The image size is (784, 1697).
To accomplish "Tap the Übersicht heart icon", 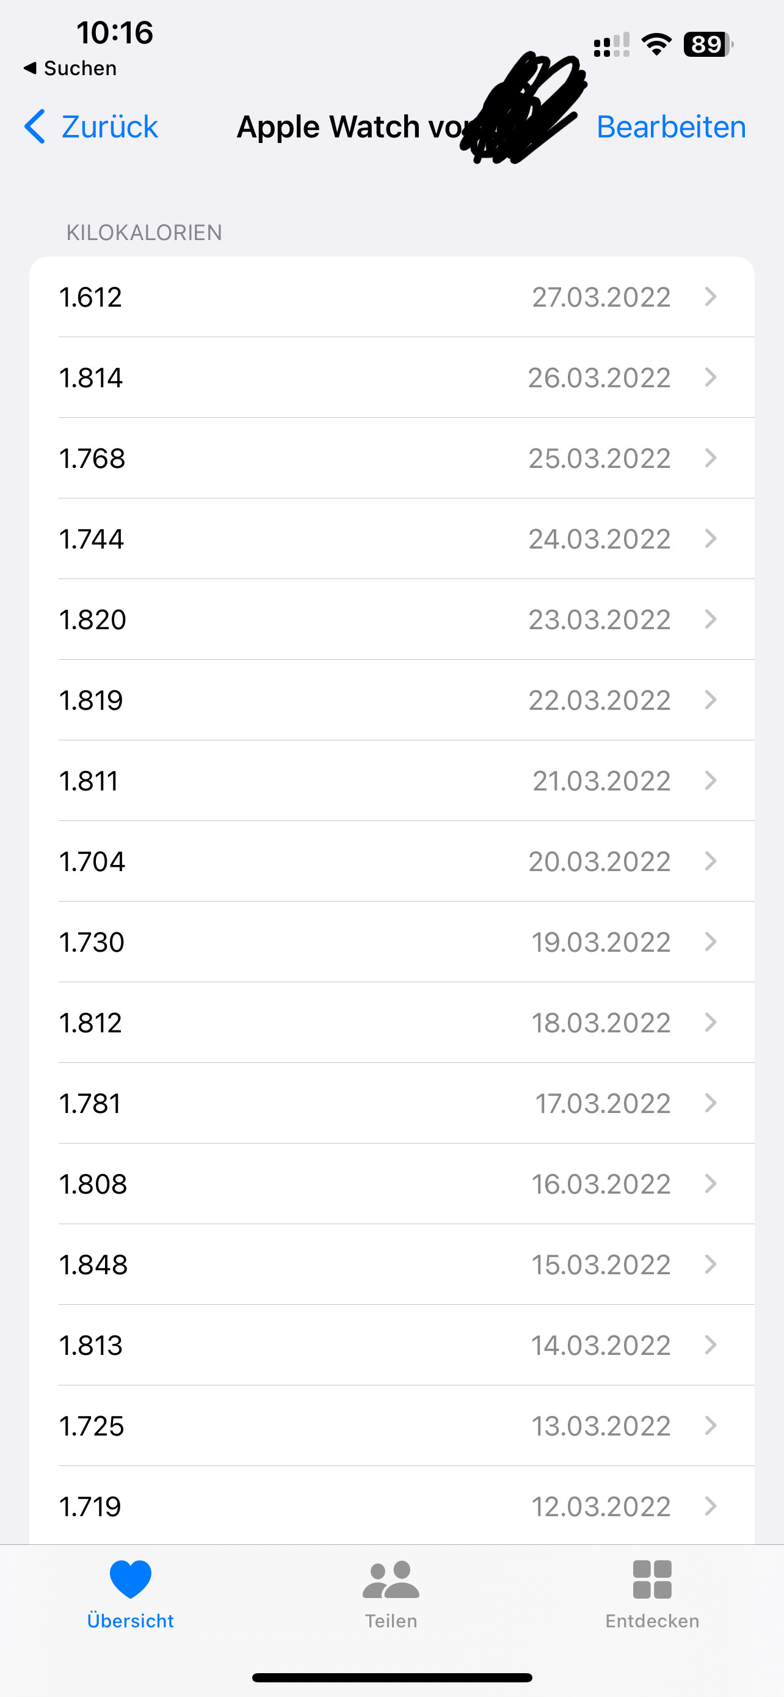I will coord(130,1578).
